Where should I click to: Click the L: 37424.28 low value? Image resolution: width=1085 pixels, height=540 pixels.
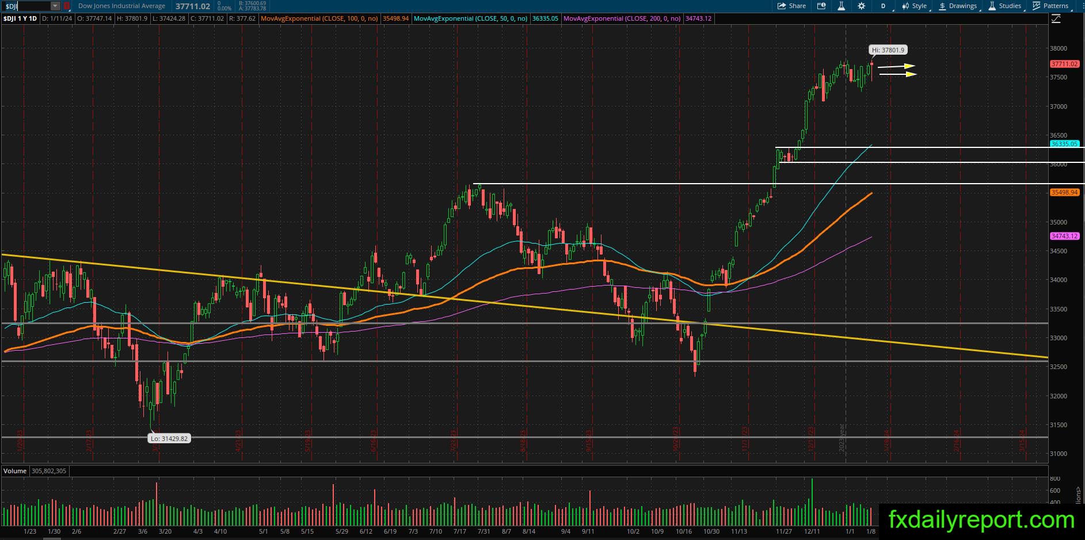[x=169, y=18]
